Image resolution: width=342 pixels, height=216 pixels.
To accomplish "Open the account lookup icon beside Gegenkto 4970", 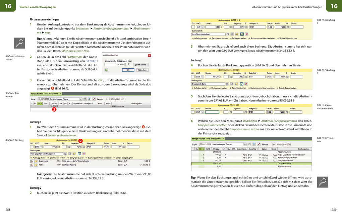I will [x=246, y=27].
